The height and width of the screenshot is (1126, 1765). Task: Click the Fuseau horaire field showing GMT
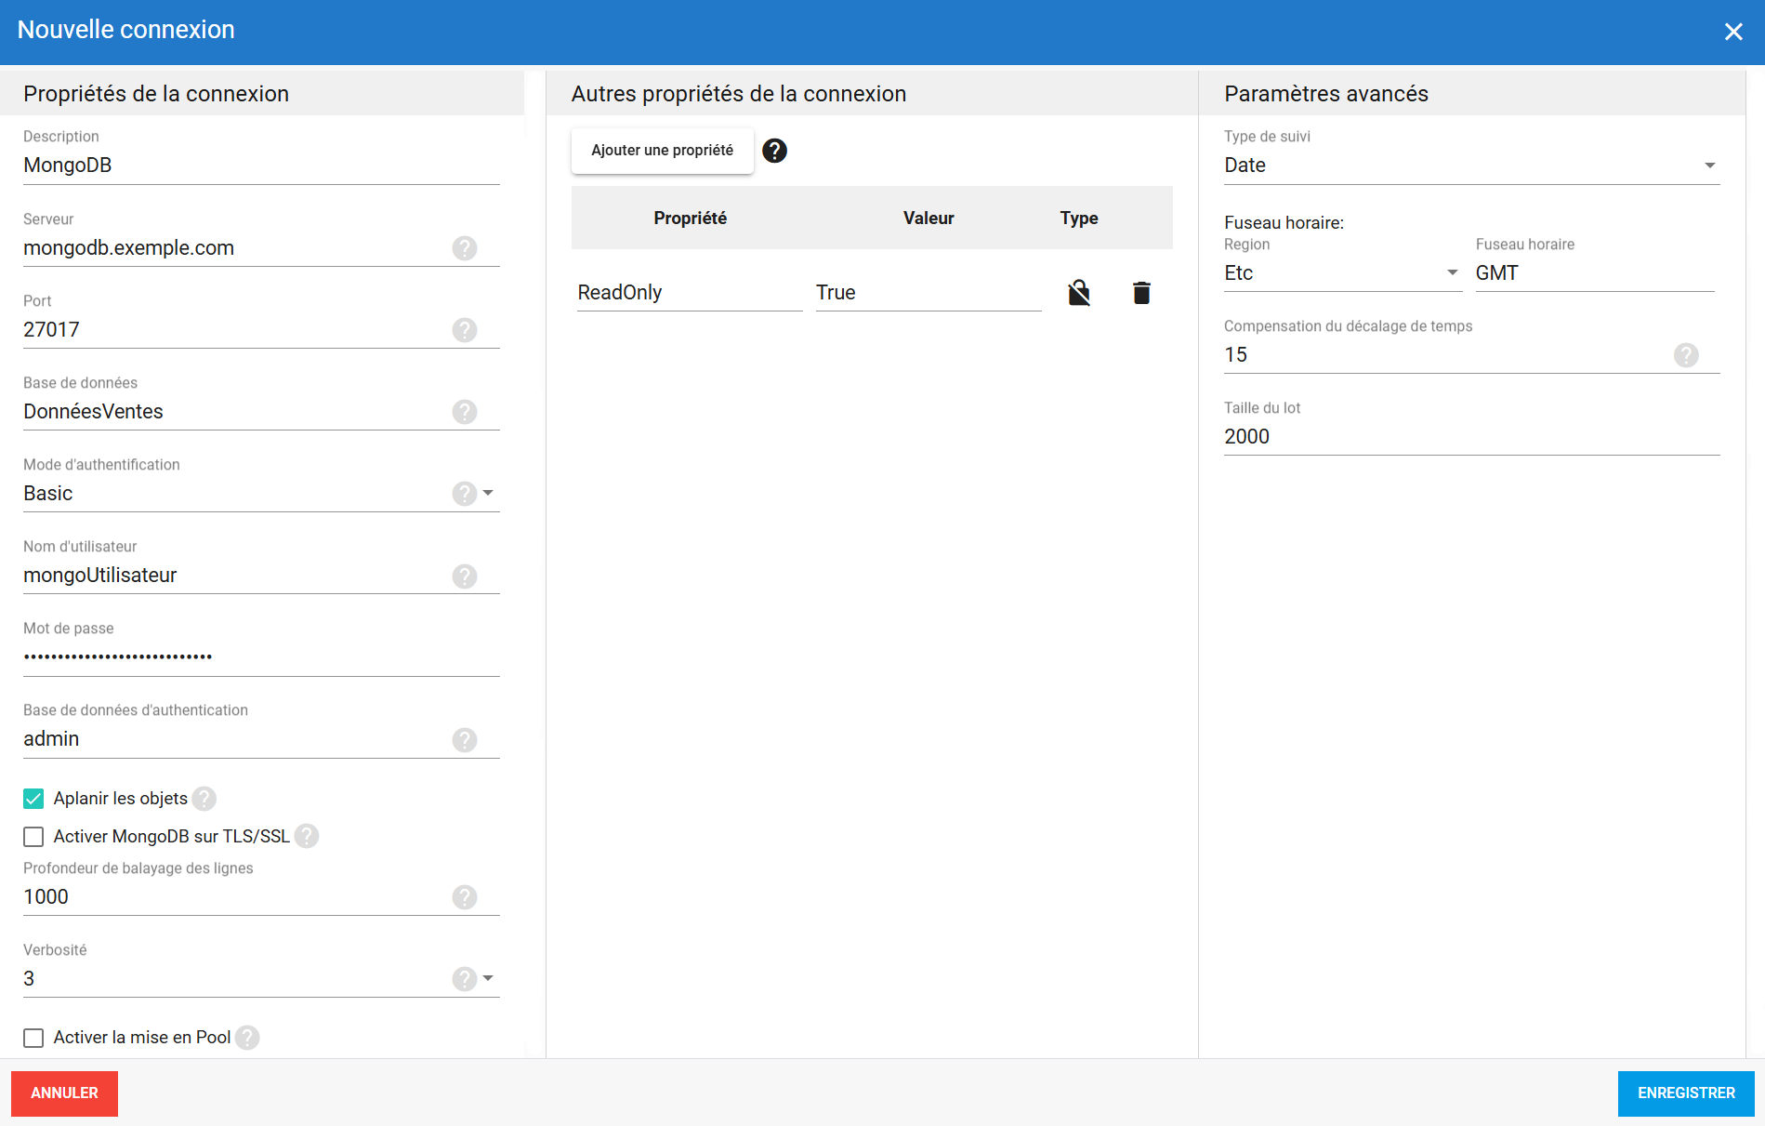1595,273
